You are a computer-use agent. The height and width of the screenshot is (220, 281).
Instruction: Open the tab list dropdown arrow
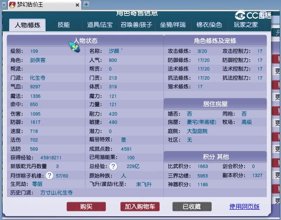[4, 5]
